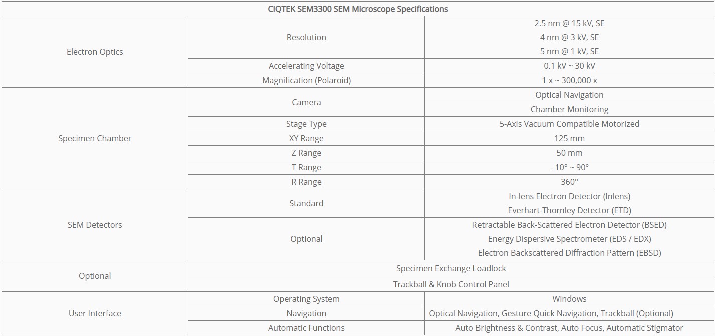Click the 2.5 nm @ 15 kV value
715x336 pixels.
569,23
